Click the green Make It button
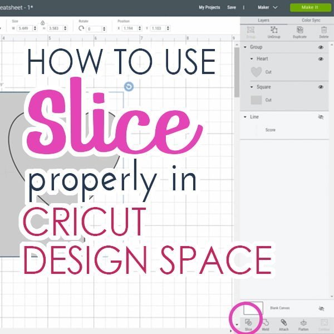 309,7
